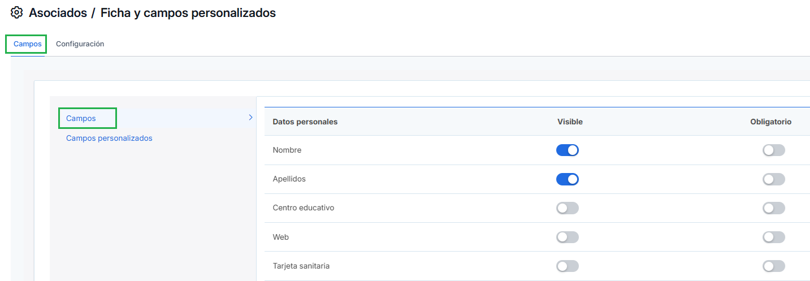
Task: Enable Visible toggle for Tarjeta sanitaria
Action: click(568, 266)
